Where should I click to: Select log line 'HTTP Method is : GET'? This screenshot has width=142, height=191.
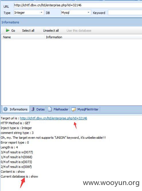pyautogui.click(x=15, y=123)
